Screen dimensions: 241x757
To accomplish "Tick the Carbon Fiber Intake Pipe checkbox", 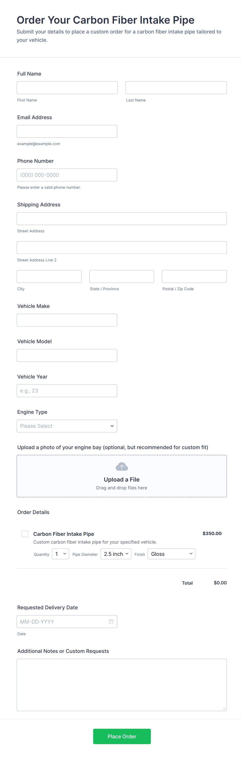I will pyautogui.click(x=25, y=534).
